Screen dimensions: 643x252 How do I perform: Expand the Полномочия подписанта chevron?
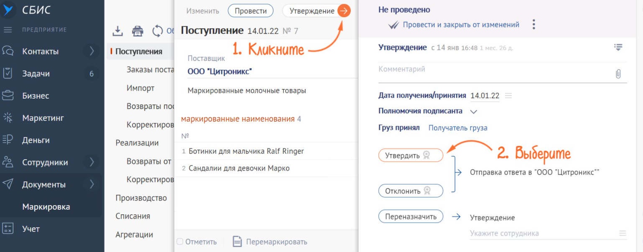473,112
